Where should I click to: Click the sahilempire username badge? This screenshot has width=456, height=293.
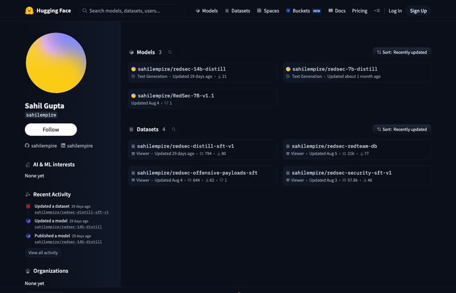(x=41, y=115)
